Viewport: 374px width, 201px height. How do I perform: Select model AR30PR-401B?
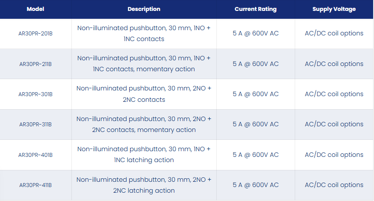point(35,155)
